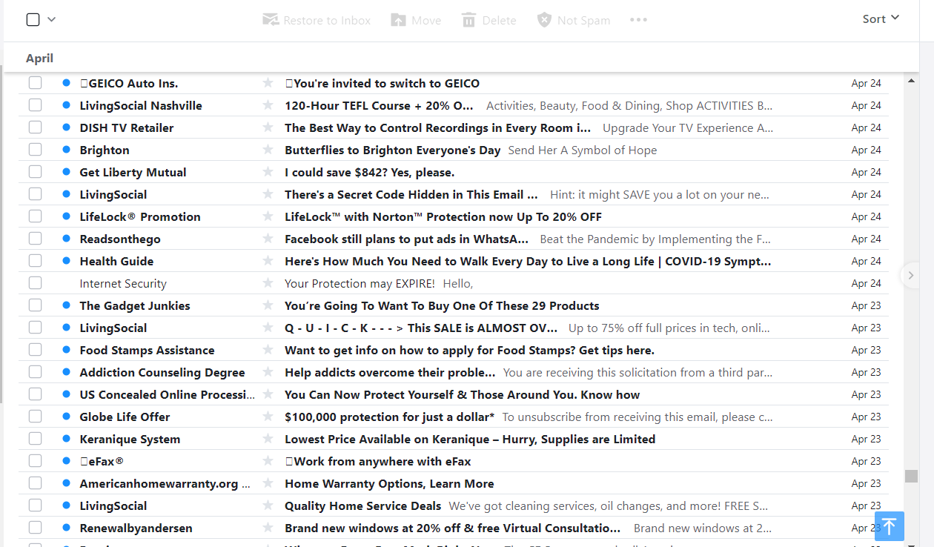The width and height of the screenshot is (934, 547).
Task: Check the Food Stamps Assistance email
Action: pos(35,350)
